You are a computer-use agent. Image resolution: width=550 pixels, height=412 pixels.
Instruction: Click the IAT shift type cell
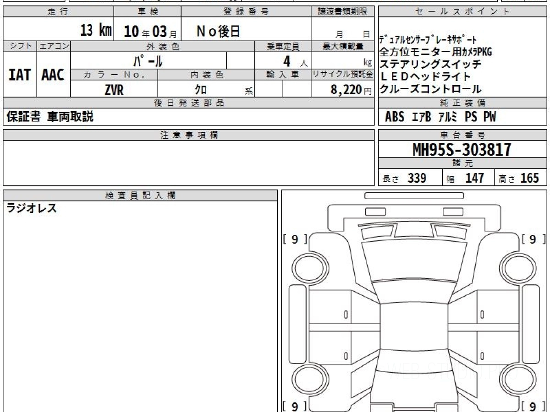[x=20, y=75]
